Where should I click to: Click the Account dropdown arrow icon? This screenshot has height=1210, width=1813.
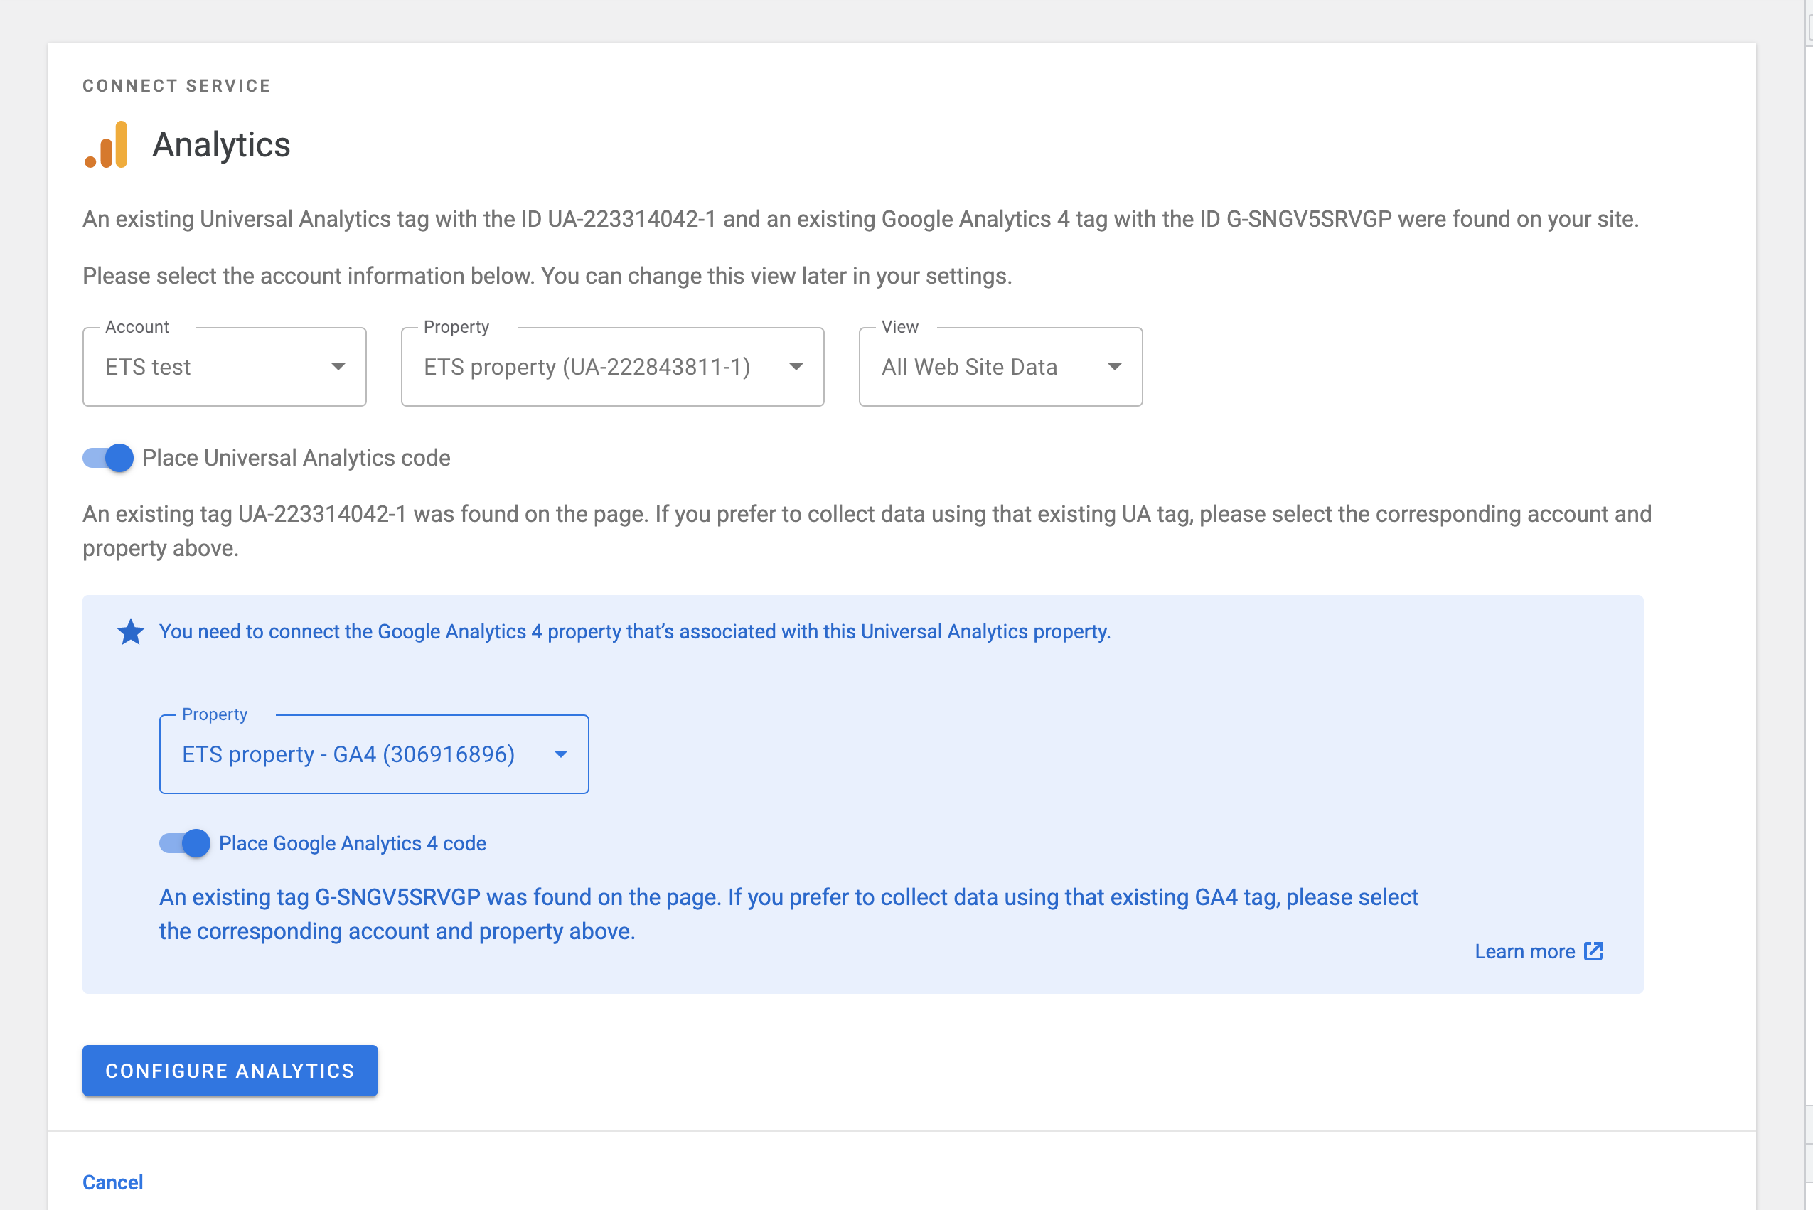tap(338, 367)
